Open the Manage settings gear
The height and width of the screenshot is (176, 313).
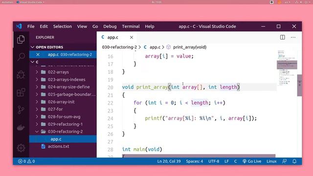(21, 148)
